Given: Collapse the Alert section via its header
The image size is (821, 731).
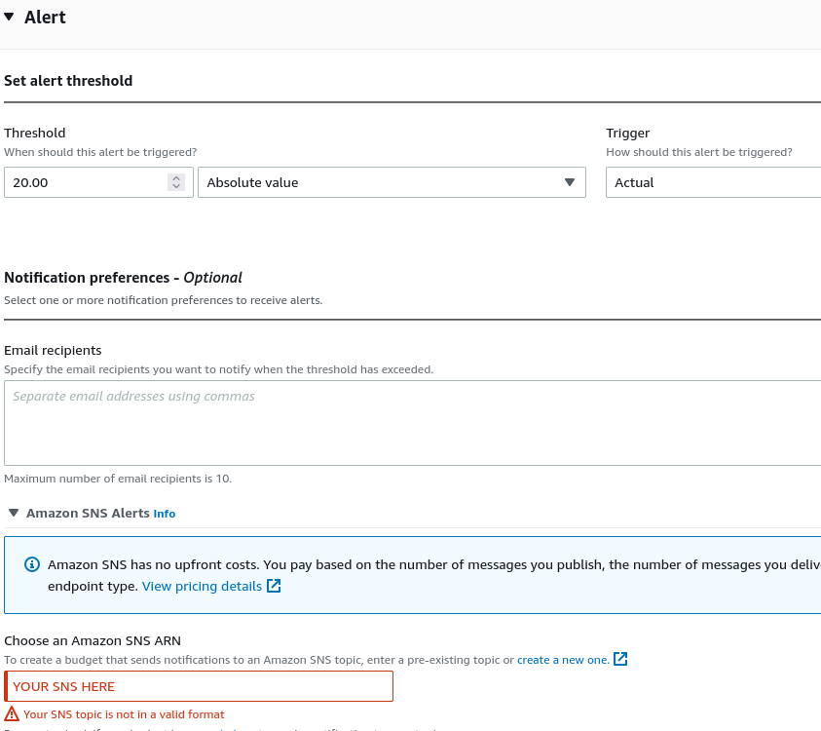Looking at the screenshot, I should tap(44, 17).
